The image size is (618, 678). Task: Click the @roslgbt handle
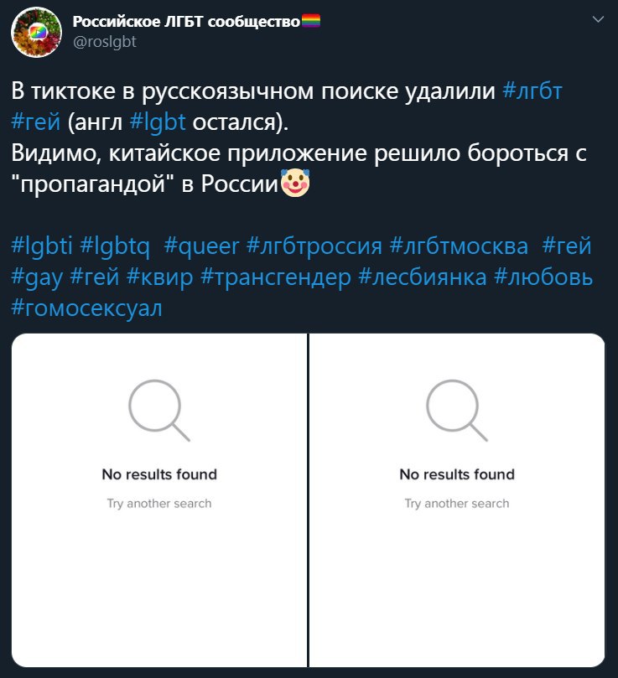pos(105,42)
